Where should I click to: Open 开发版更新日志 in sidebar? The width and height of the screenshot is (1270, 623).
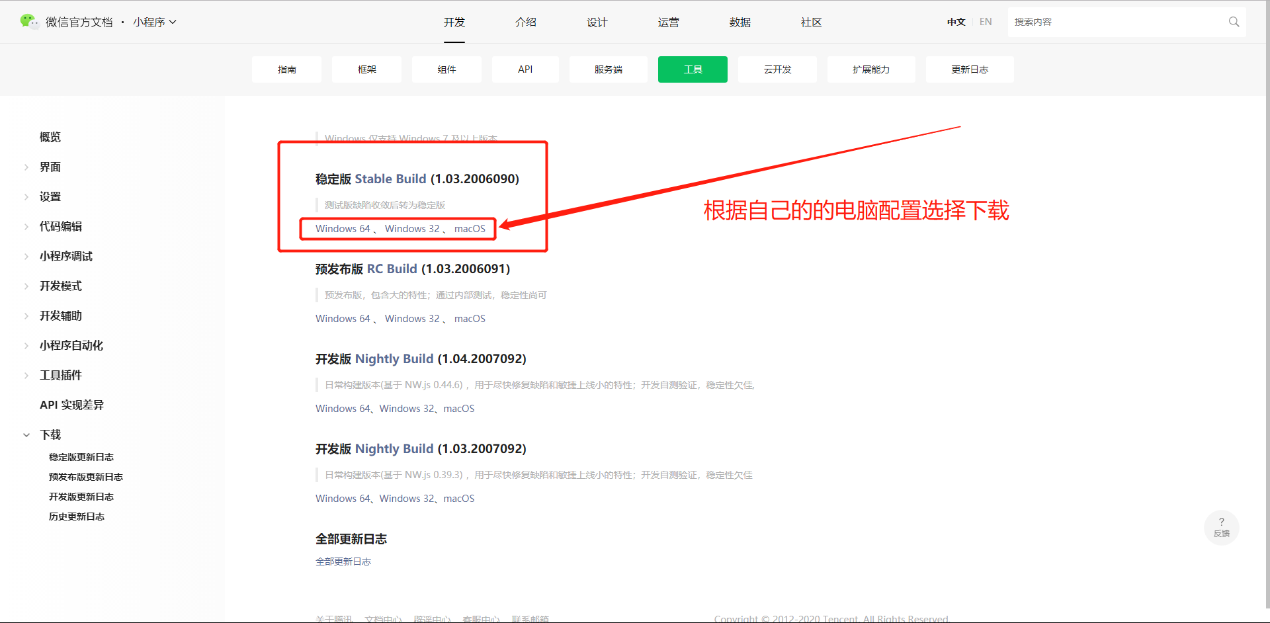81,497
